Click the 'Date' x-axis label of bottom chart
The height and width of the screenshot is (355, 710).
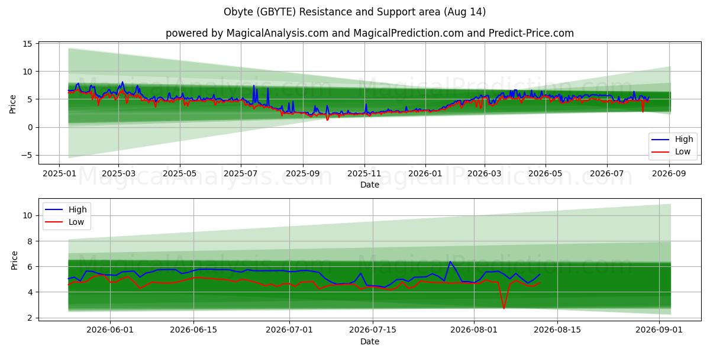coord(370,341)
